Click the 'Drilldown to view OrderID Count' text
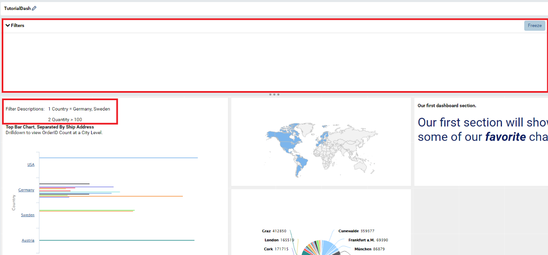 (x=54, y=133)
